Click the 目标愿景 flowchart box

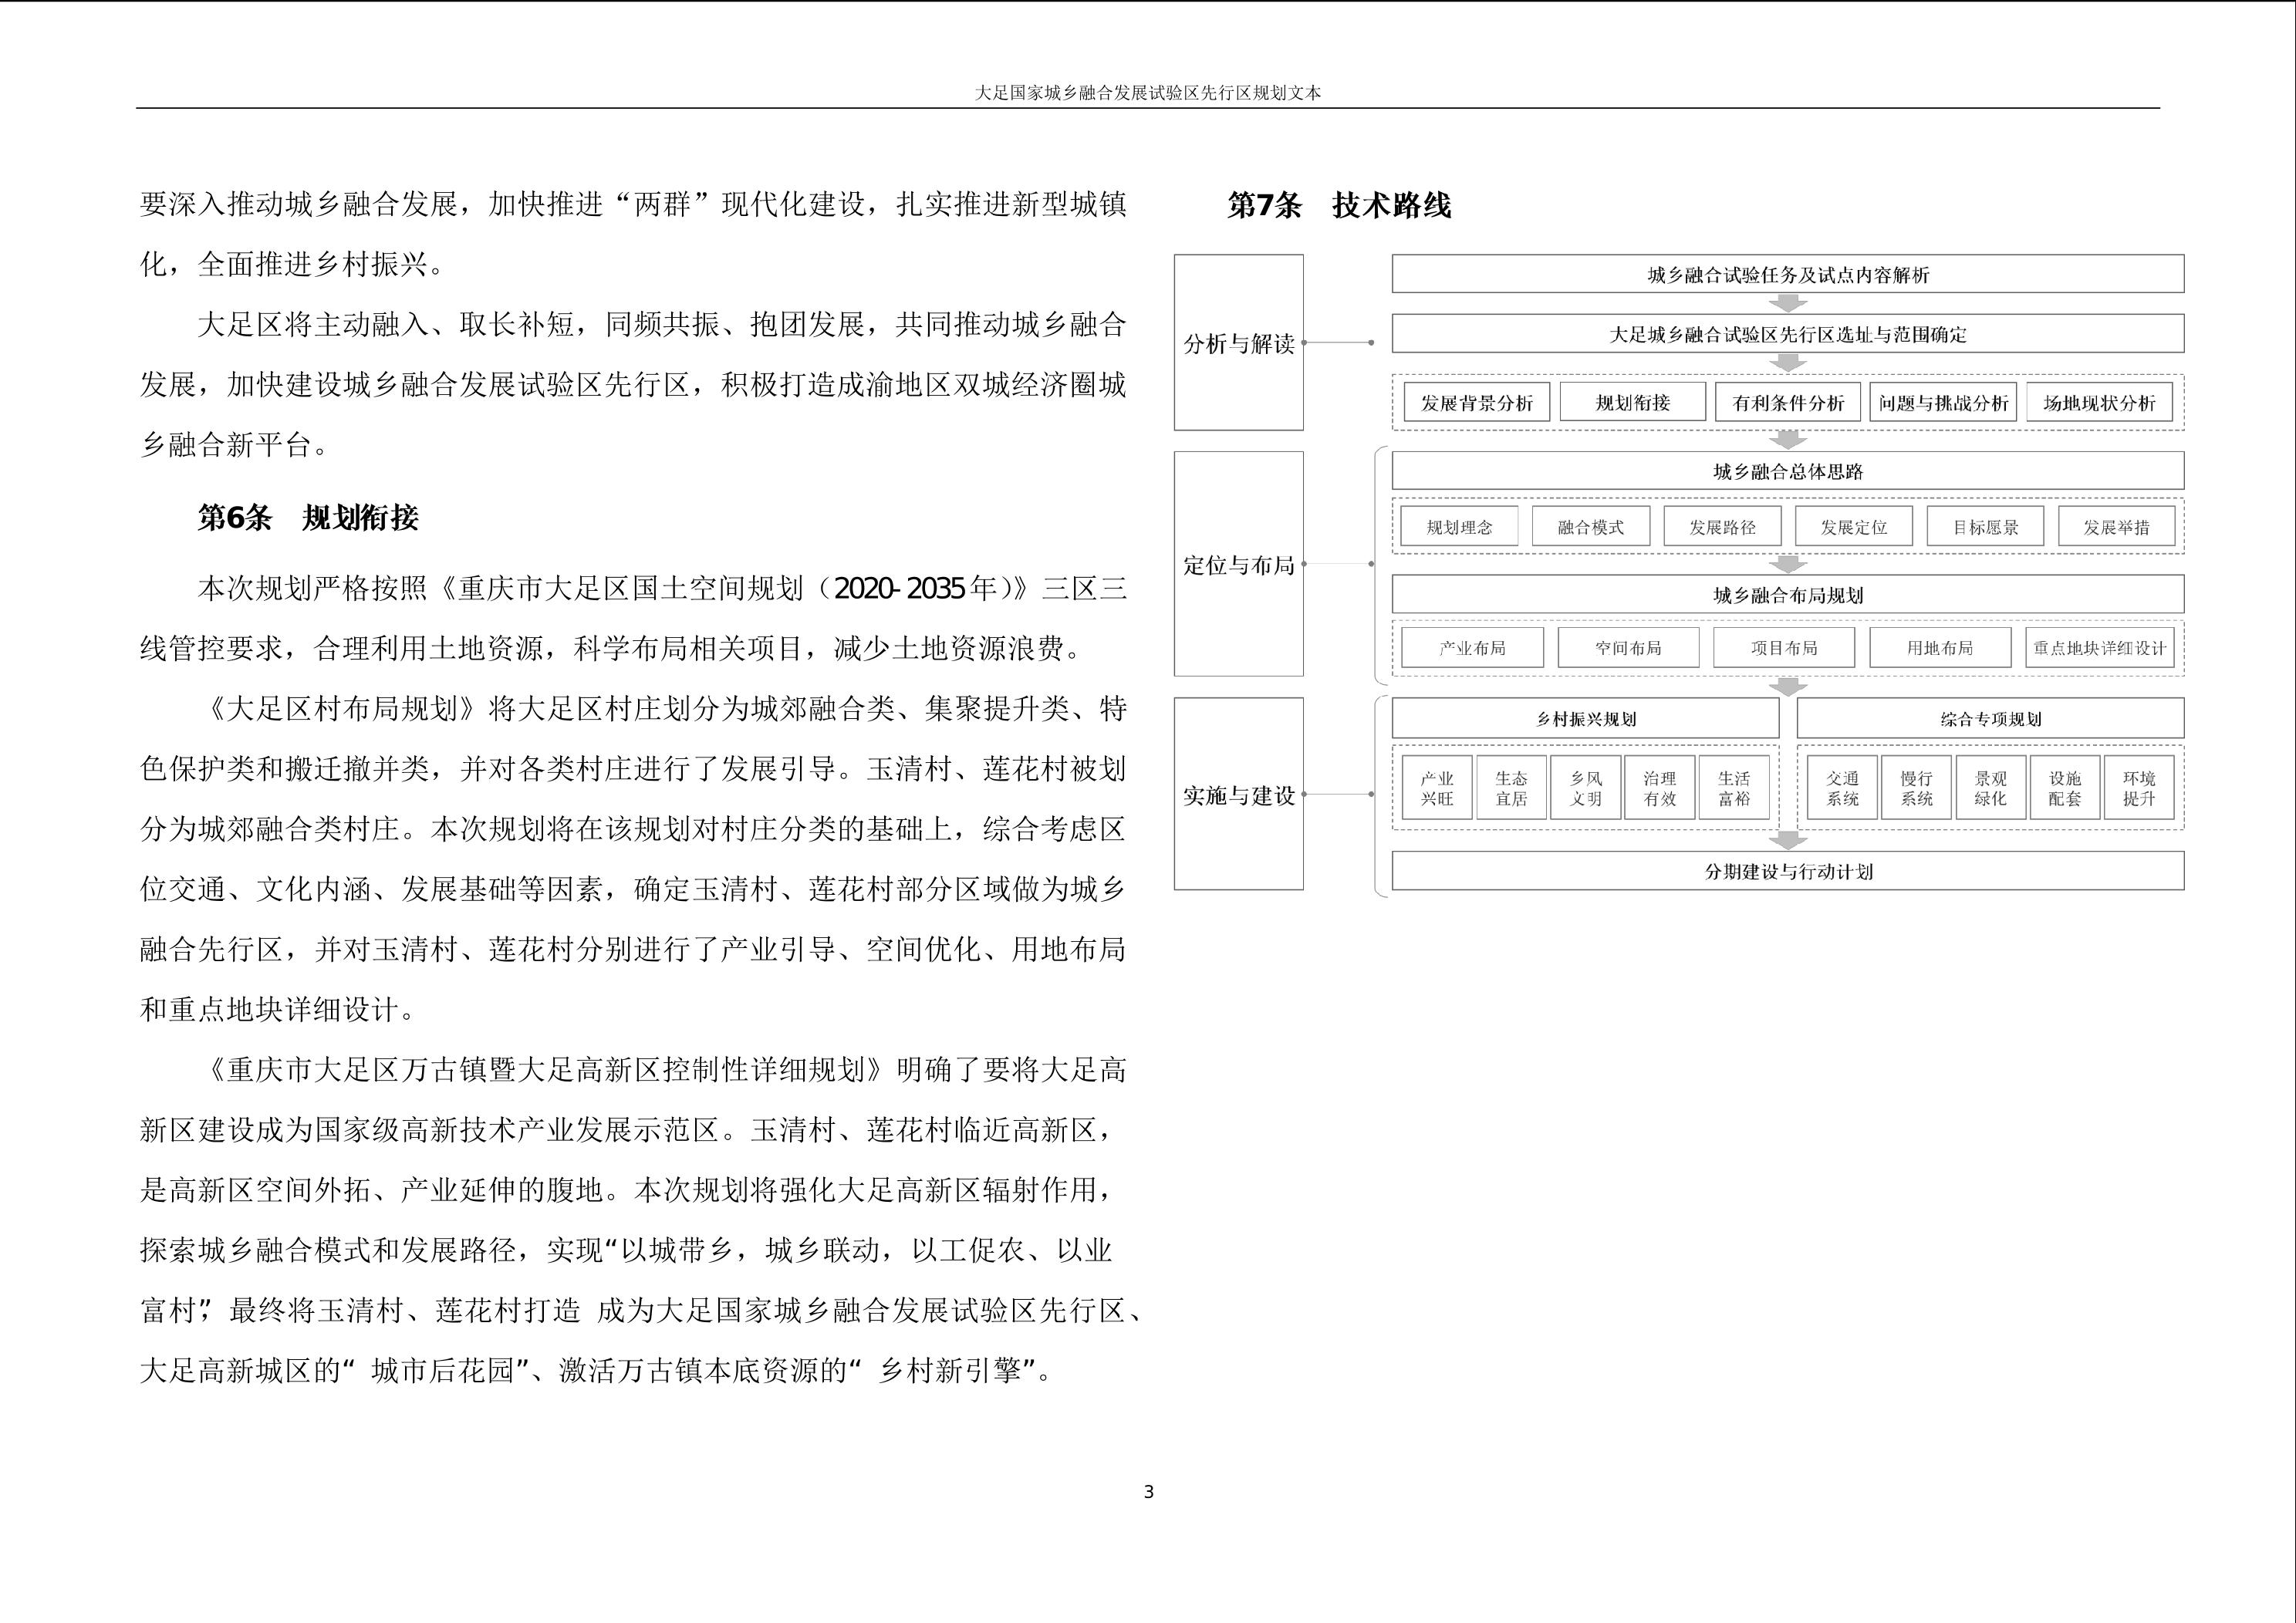tap(1985, 526)
